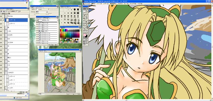Select the Gradient tool

87,27
